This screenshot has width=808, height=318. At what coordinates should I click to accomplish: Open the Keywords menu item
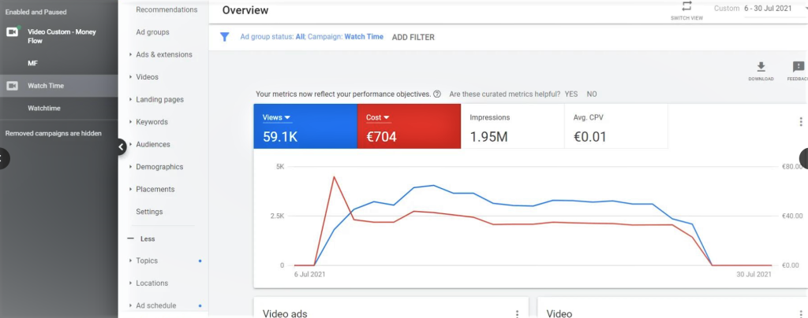(151, 122)
